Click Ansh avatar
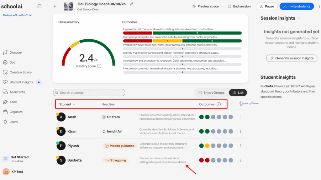 tap(61, 117)
